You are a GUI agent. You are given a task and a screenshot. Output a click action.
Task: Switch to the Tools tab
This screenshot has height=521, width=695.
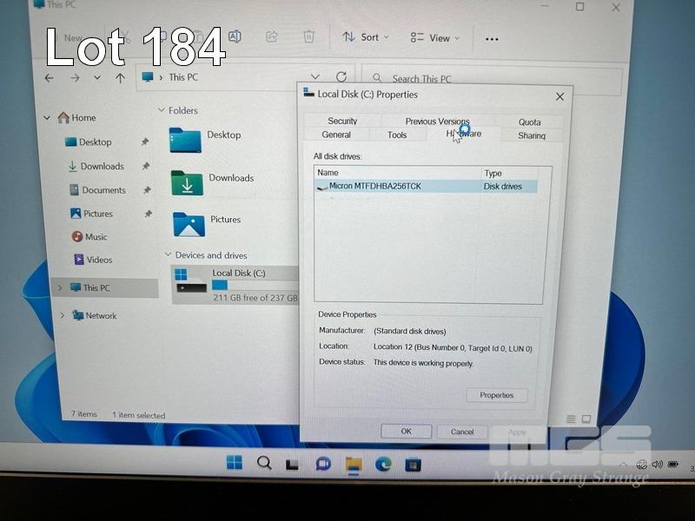[397, 135]
